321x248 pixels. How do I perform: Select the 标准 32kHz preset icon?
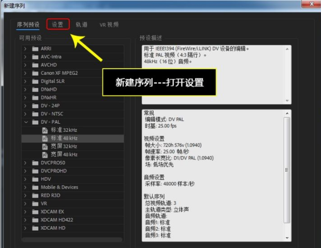(x=45, y=130)
